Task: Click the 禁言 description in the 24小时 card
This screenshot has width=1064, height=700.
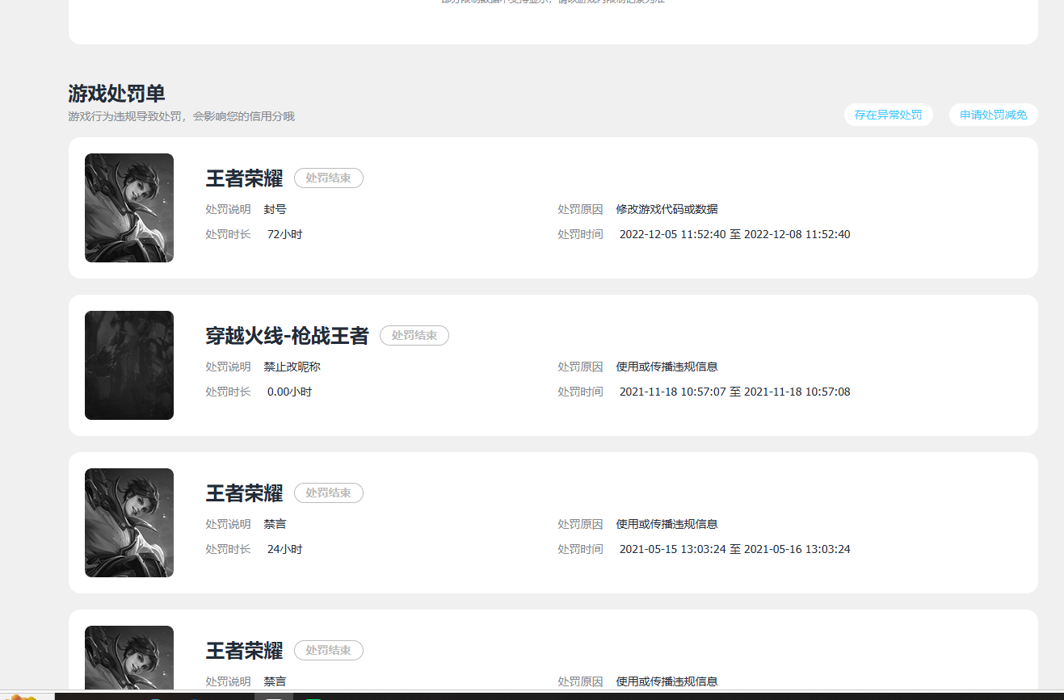Action: pyautogui.click(x=275, y=524)
